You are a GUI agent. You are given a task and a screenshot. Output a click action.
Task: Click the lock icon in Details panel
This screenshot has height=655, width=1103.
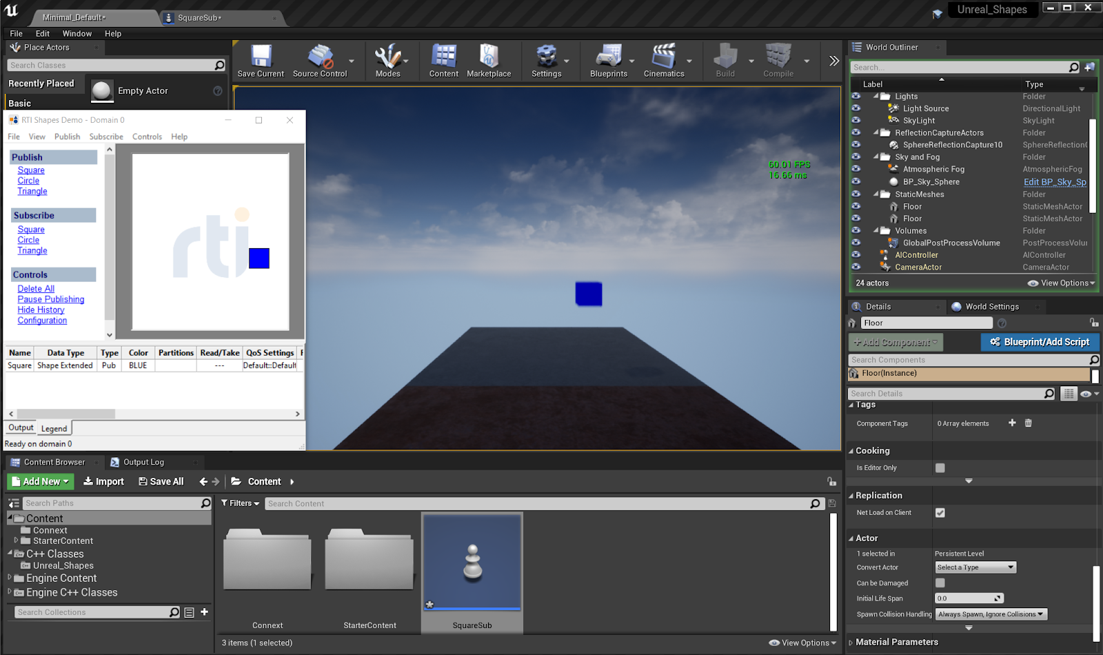1094,322
